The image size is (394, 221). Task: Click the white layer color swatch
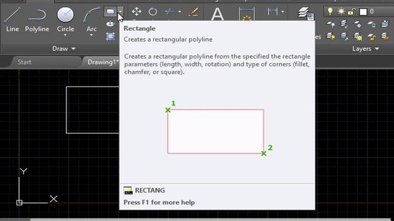click(x=363, y=12)
